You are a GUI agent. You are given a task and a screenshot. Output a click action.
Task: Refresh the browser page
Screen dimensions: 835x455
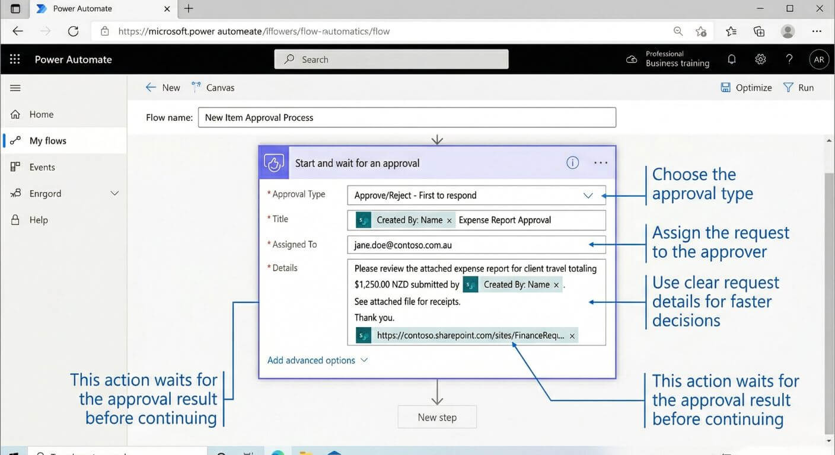[73, 31]
